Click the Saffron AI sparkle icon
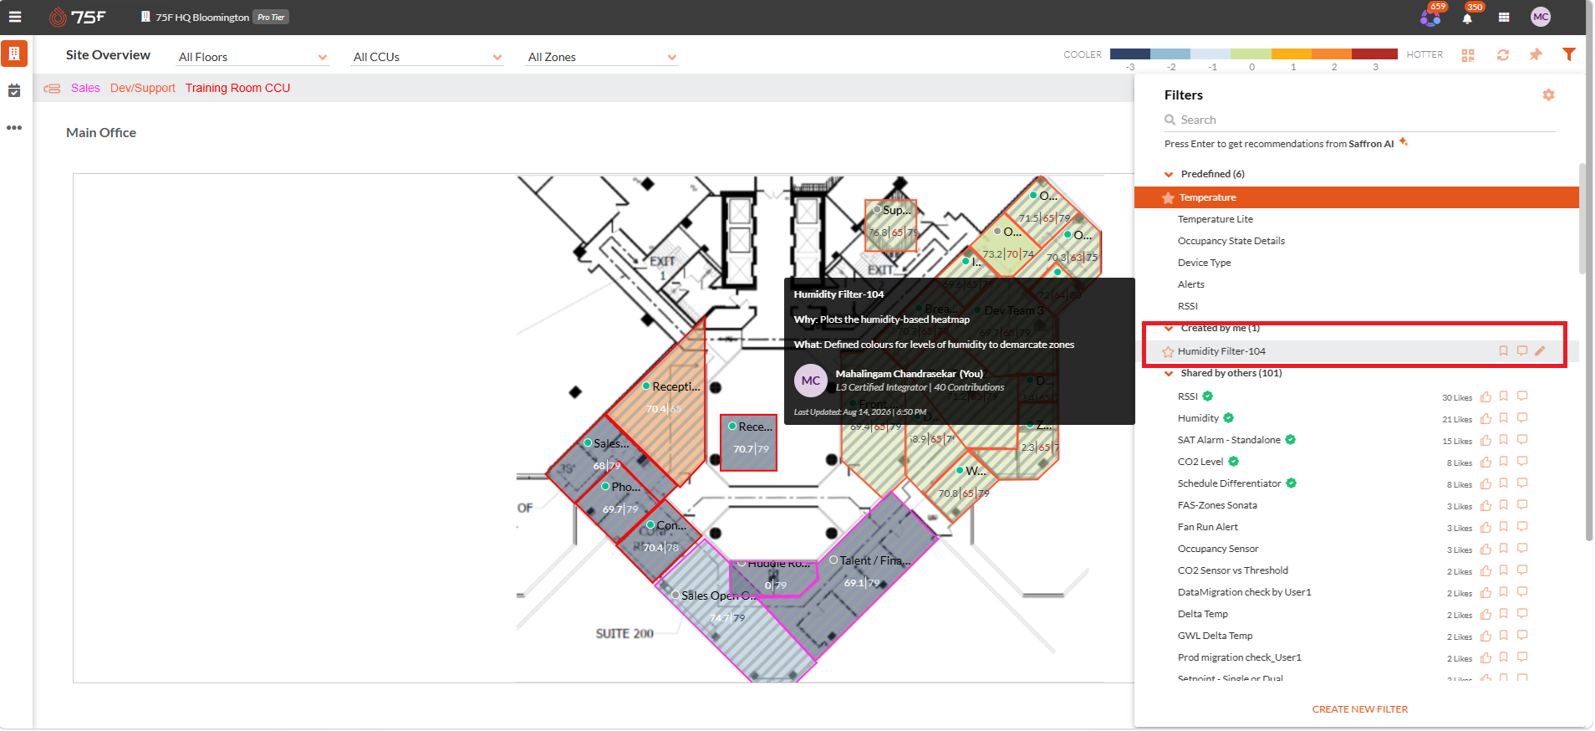1595x731 pixels. (1404, 142)
